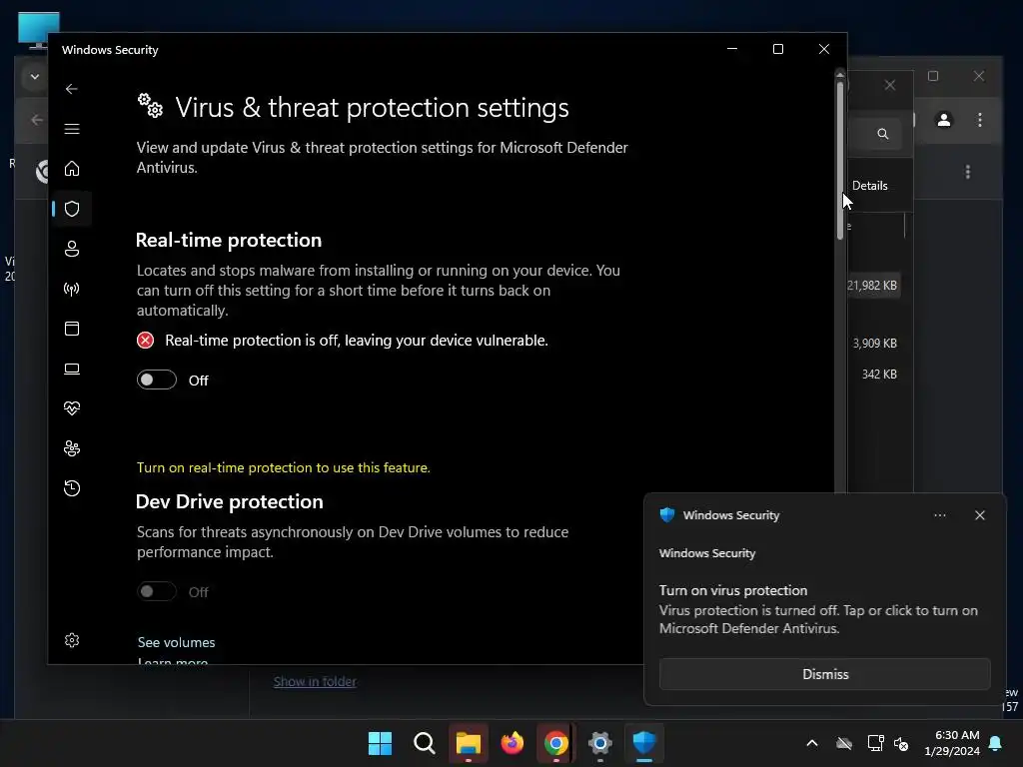The image size is (1023, 767).
Task: Open Settings gear in taskbar
Action: (x=599, y=743)
